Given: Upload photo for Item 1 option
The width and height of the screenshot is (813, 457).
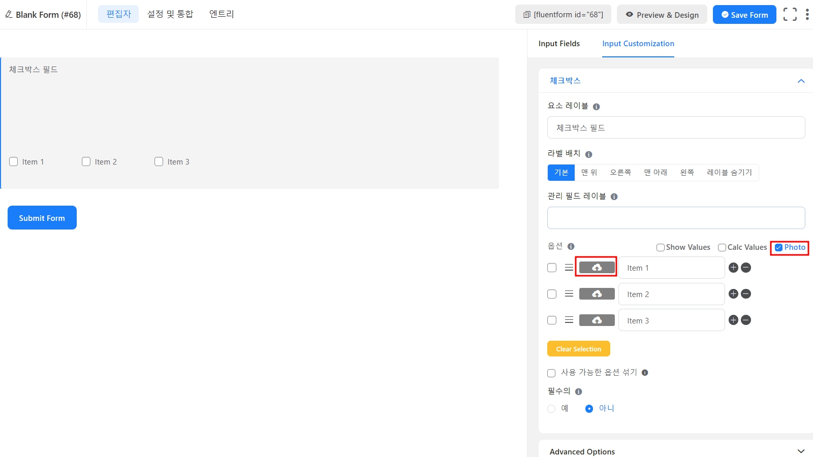Looking at the screenshot, I should tap(597, 267).
